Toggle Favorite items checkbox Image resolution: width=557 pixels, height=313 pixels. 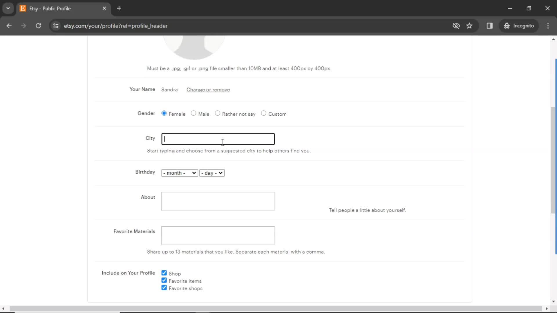pos(164,280)
